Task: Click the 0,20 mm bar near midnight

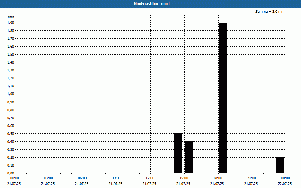Action: [280, 165]
